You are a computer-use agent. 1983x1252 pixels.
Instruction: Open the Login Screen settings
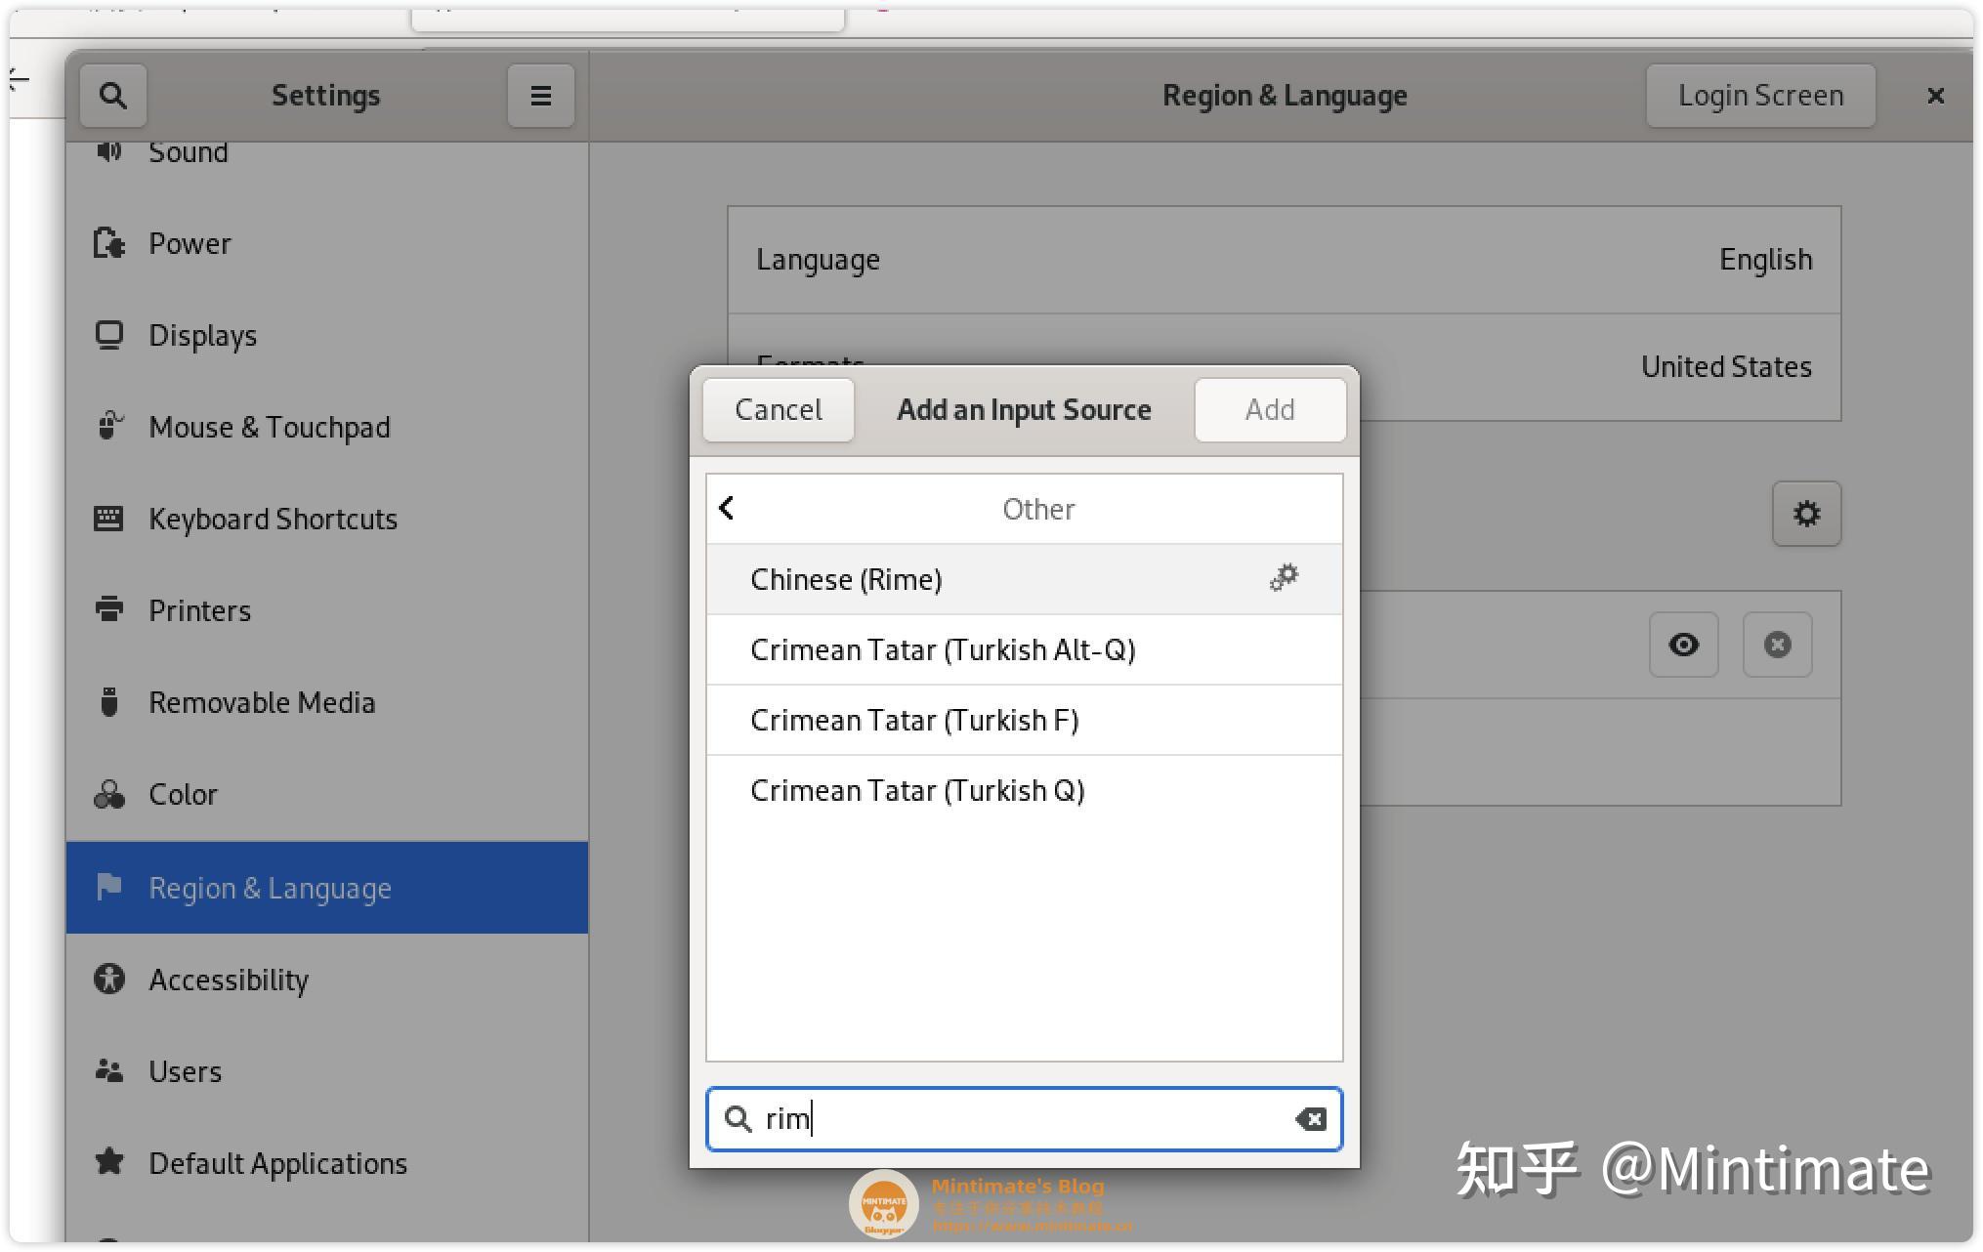pos(1759,96)
